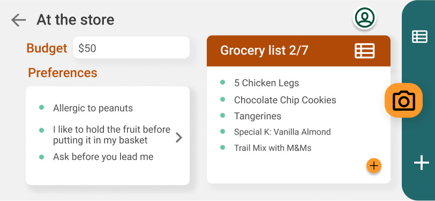Image resolution: width=435 pixels, height=201 pixels.
Task: Go back using the left arrow icon
Action: click(19, 20)
